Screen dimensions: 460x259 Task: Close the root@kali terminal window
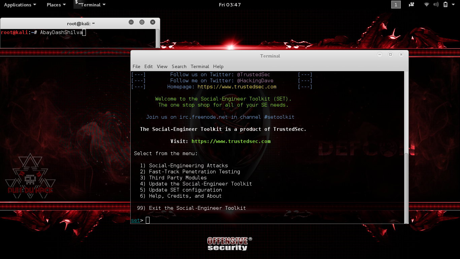click(x=153, y=22)
